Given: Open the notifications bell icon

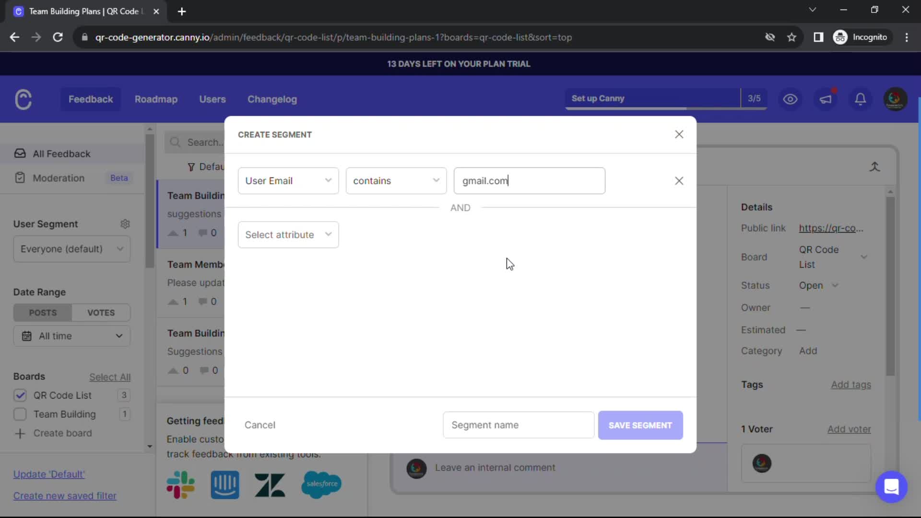Looking at the screenshot, I should 861,99.
